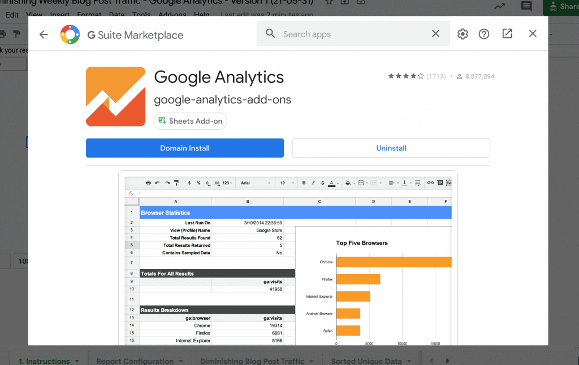Click the activity trend icon in header
The image size is (579, 365).
click(x=500, y=6)
